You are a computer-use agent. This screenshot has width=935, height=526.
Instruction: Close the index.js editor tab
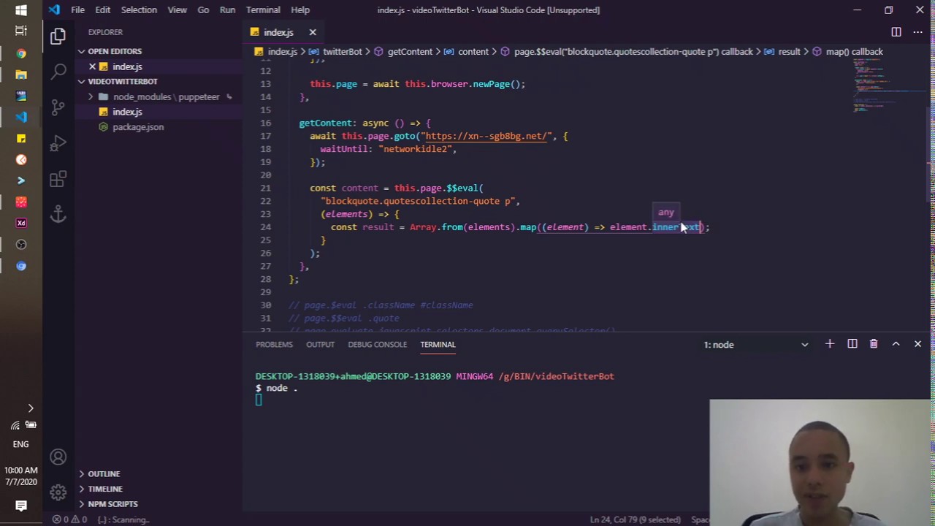pos(313,32)
